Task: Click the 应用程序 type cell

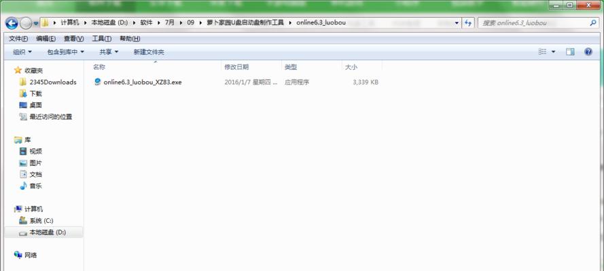Action: pyautogui.click(x=297, y=82)
